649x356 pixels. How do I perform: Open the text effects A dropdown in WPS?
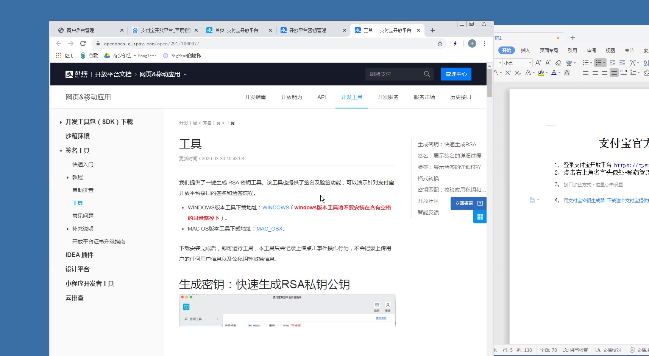click(x=534, y=73)
